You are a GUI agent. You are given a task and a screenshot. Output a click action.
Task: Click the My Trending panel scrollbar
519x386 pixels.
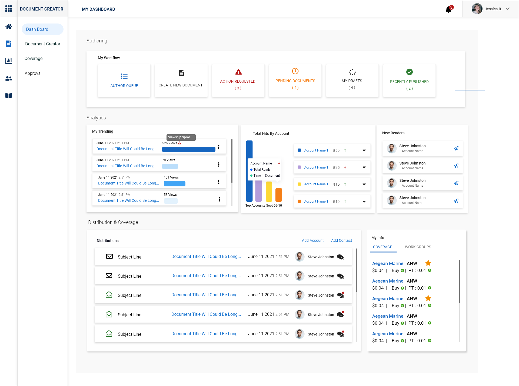click(232, 161)
